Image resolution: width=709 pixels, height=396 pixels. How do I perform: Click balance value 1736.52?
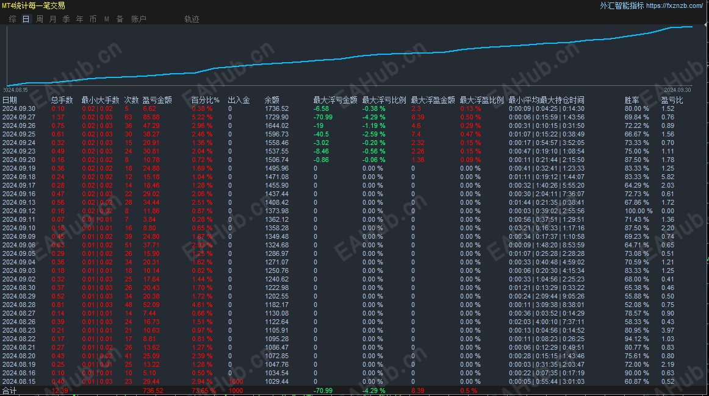277,109
